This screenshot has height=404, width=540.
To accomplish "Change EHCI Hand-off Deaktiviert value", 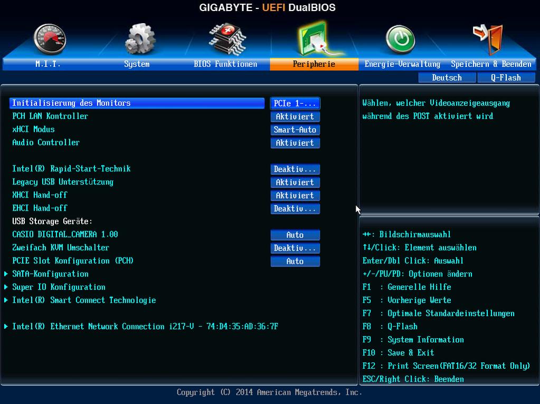I will tap(295, 209).
